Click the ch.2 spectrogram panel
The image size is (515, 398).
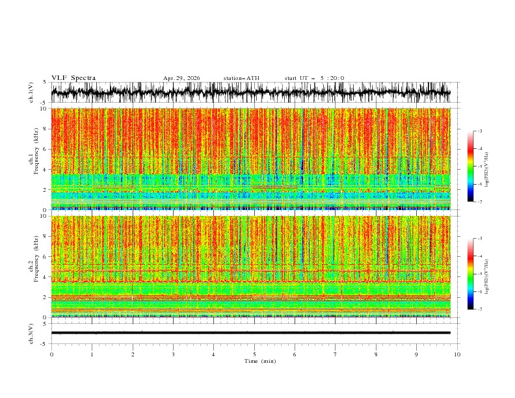(x=250, y=267)
